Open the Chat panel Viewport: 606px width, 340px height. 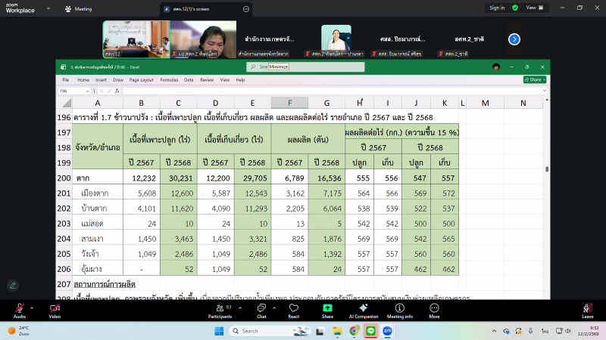pos(261,308)
